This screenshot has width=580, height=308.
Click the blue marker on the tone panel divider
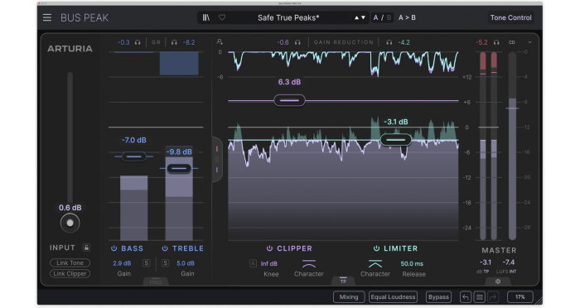pyautogui.click(x=217, y=170)
